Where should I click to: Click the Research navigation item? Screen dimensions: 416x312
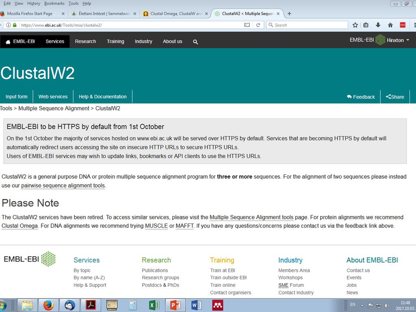pyautogui.click(x=85, y=41)
